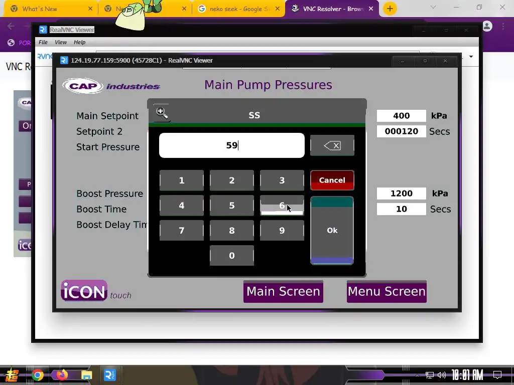Click the Setpoint 2 label
Screen dimensions: 514x385
pyautogui.click(x=99, y=131)
